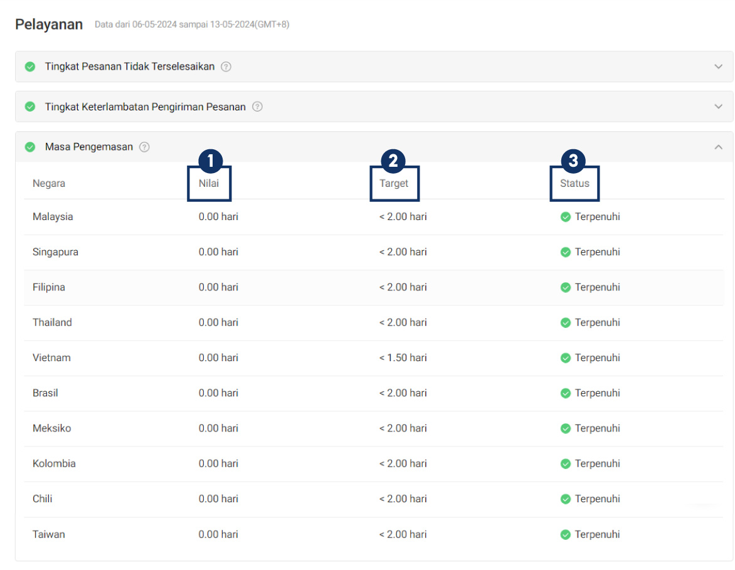The image size is (735, 570).
Task: Open the Tingkat Pesanan Tidak Terselesaikan title
Action: click(130, 66)
